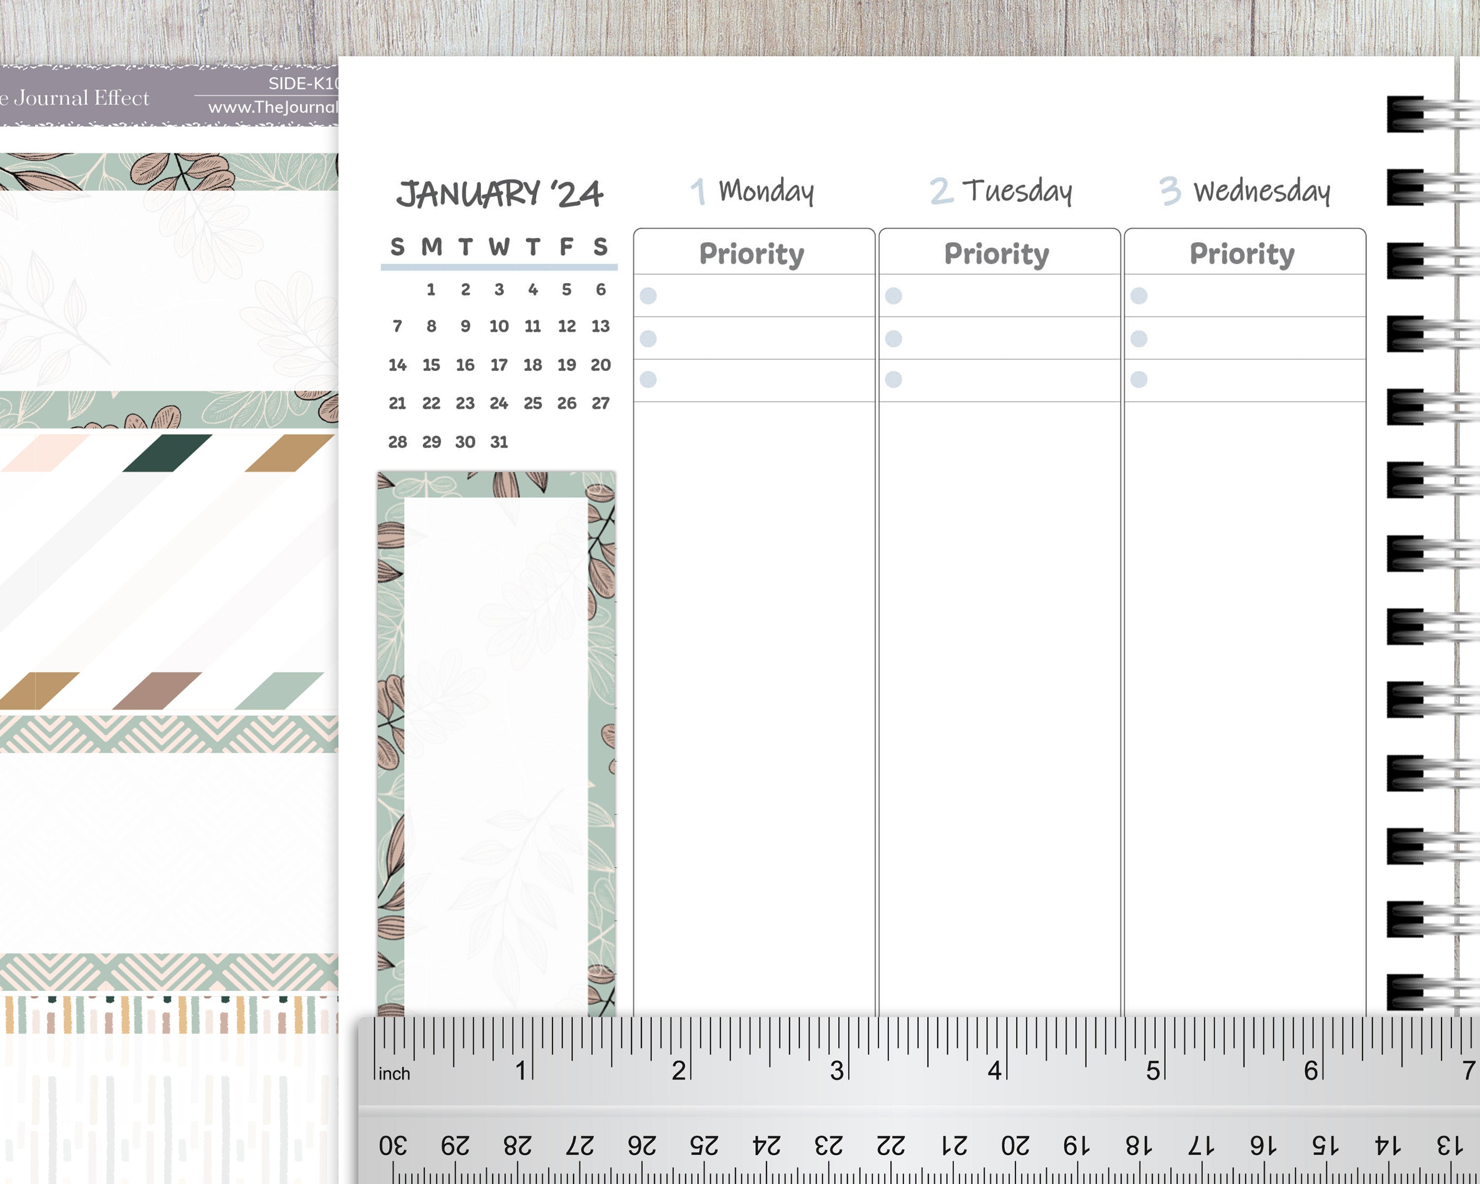Click first Monday priority bullet

648,296
